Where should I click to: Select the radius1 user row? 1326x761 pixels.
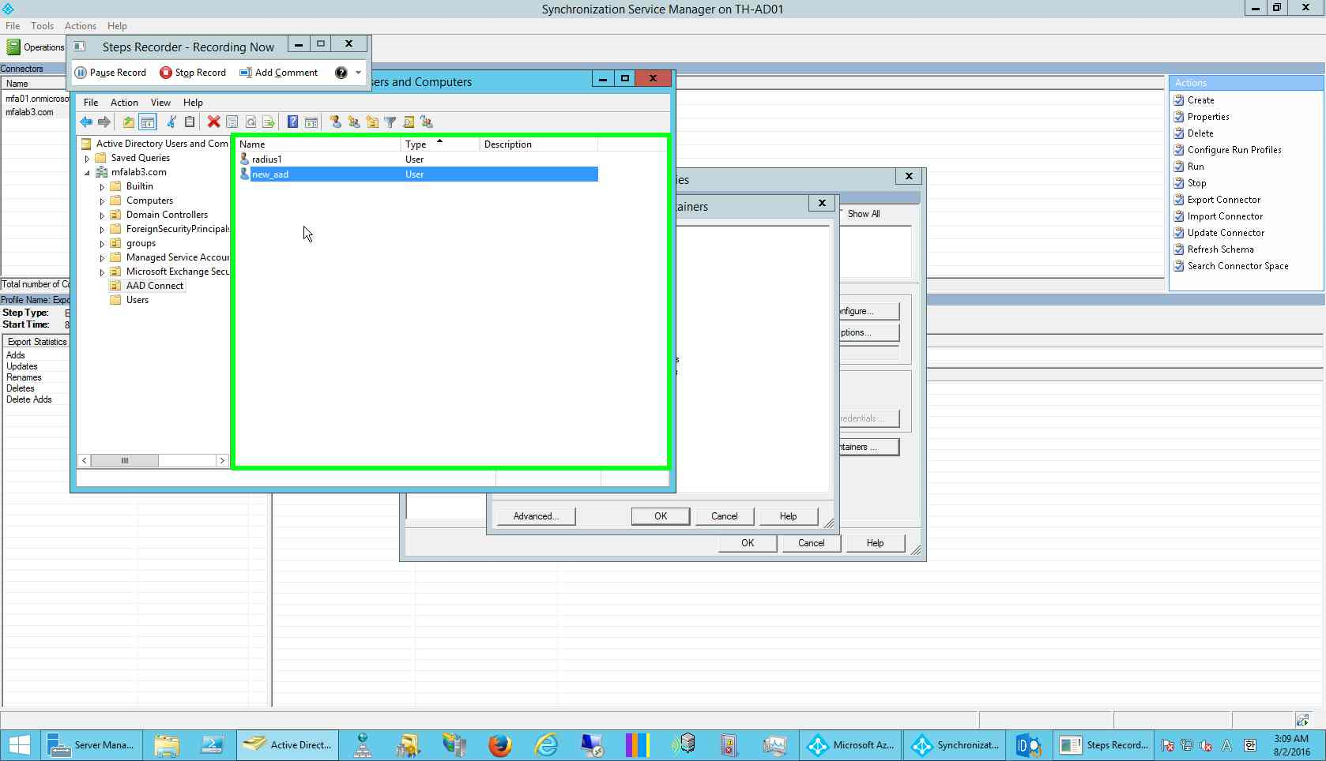[418, 159]
